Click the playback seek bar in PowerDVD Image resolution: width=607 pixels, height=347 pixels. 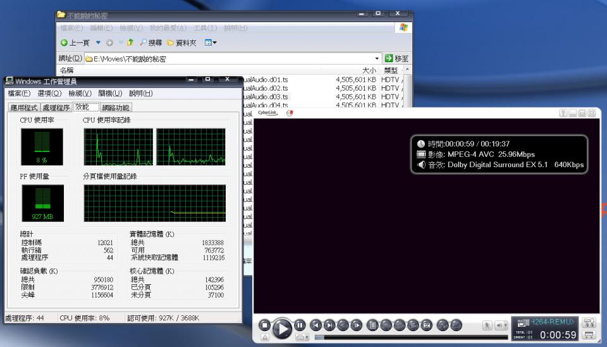(411, 338)
